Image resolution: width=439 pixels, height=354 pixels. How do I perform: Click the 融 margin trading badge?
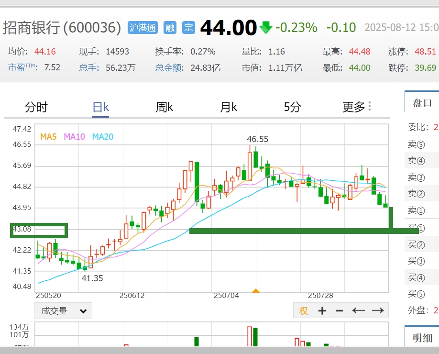pyautogui.click(x=170, y=27)
